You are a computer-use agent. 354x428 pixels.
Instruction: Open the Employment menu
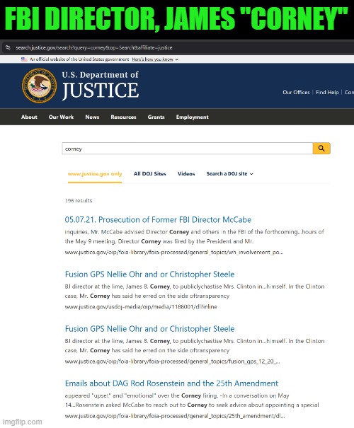193,117
